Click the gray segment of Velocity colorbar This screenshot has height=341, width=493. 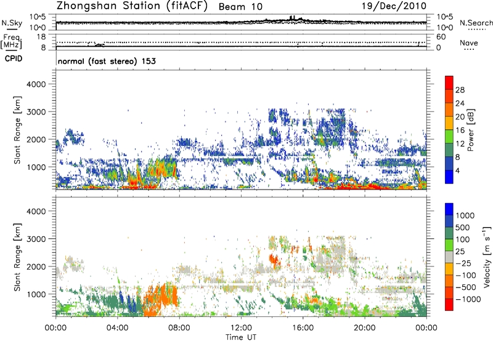click(449, 257)
